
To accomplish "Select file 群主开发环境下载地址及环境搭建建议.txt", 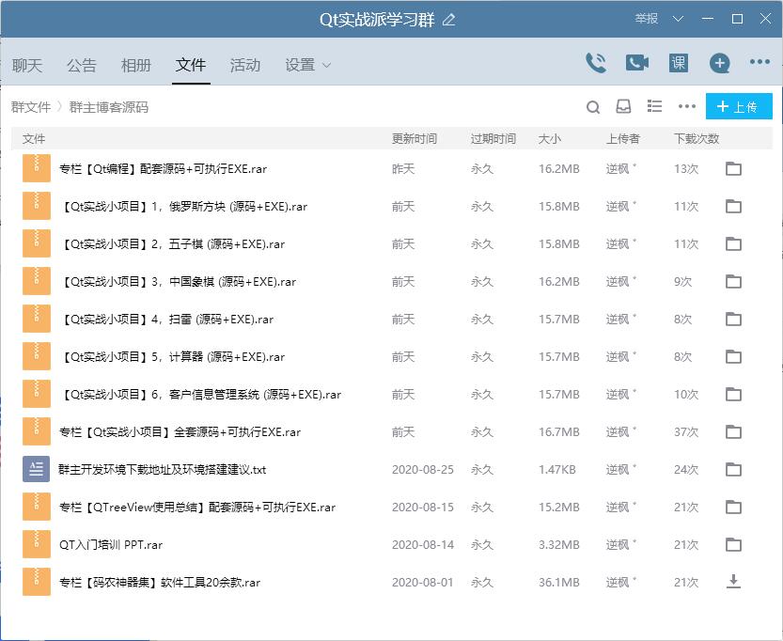I will coord(163,469).
